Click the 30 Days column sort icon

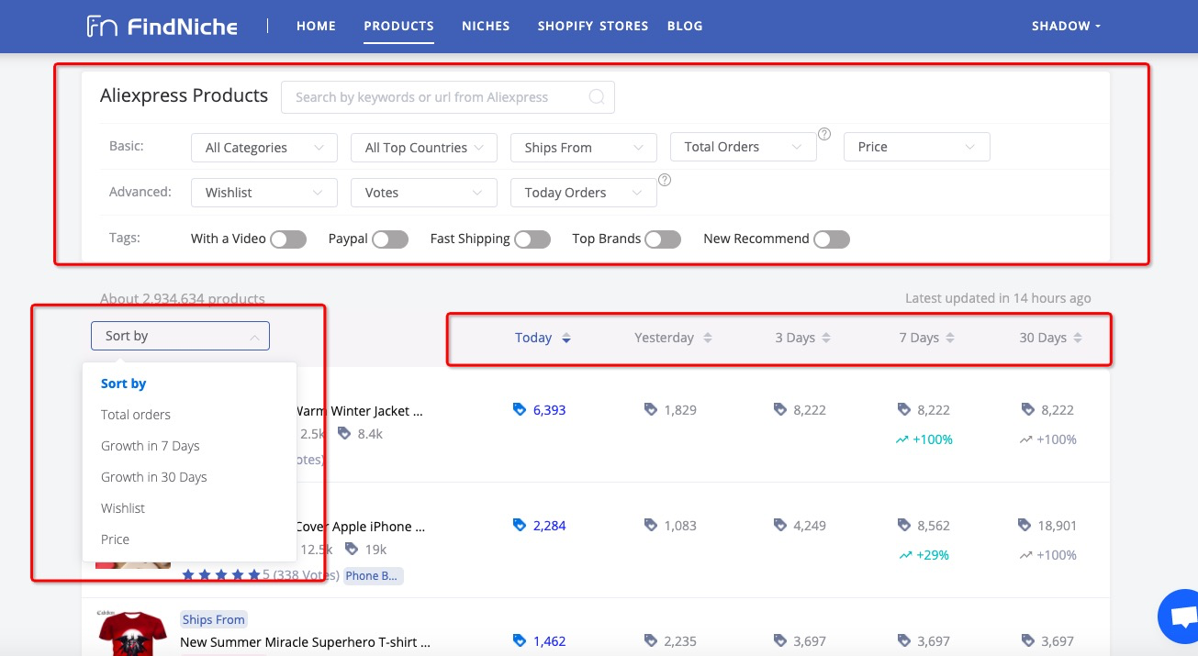coord(1078,338)
